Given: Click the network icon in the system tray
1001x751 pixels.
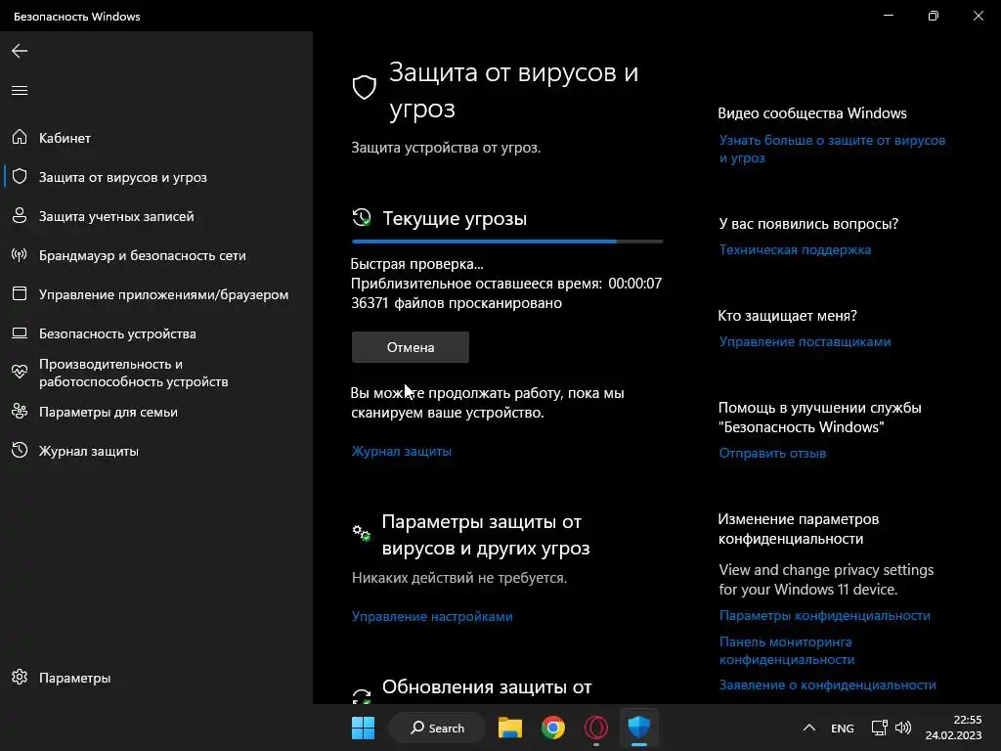Looking at the screenshot, I should (x=879, y=728).
